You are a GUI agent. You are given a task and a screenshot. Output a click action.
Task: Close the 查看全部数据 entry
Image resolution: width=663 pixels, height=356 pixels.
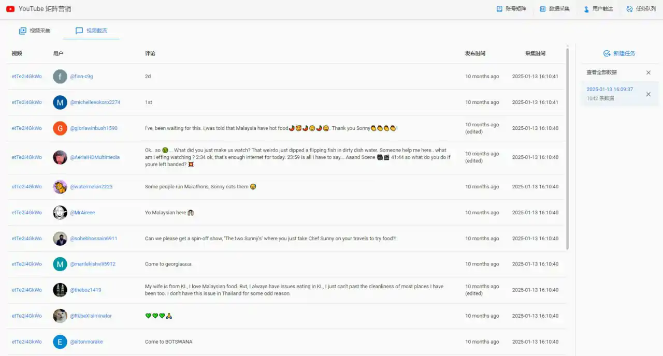[x=648, y=72]
